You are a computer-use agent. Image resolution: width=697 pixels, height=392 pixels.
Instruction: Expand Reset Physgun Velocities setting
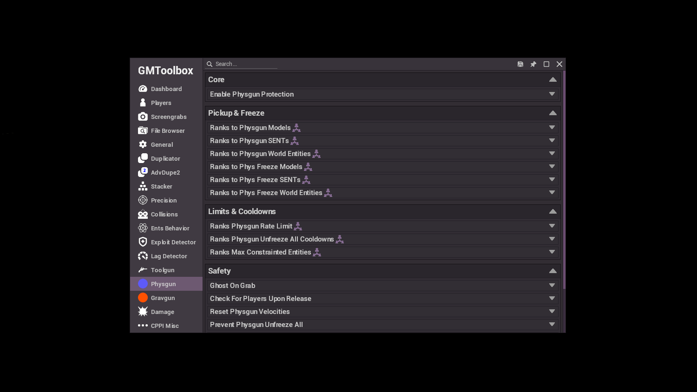552,312
